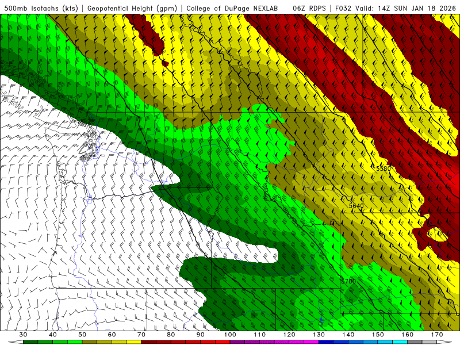Viewport: 460px width, 345px height.
Task: Click the 90 value on the color scale
Action: click(200, 335)
